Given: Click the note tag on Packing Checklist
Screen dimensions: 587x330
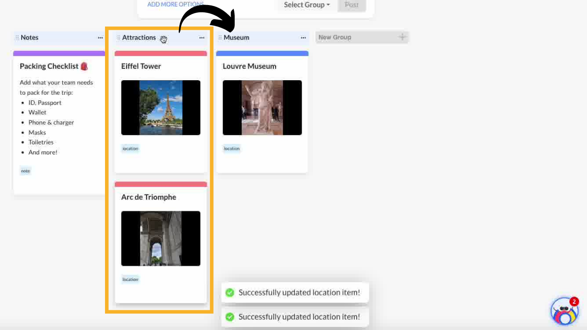Looking at the screenshot, I should click(x=25, y=171).
